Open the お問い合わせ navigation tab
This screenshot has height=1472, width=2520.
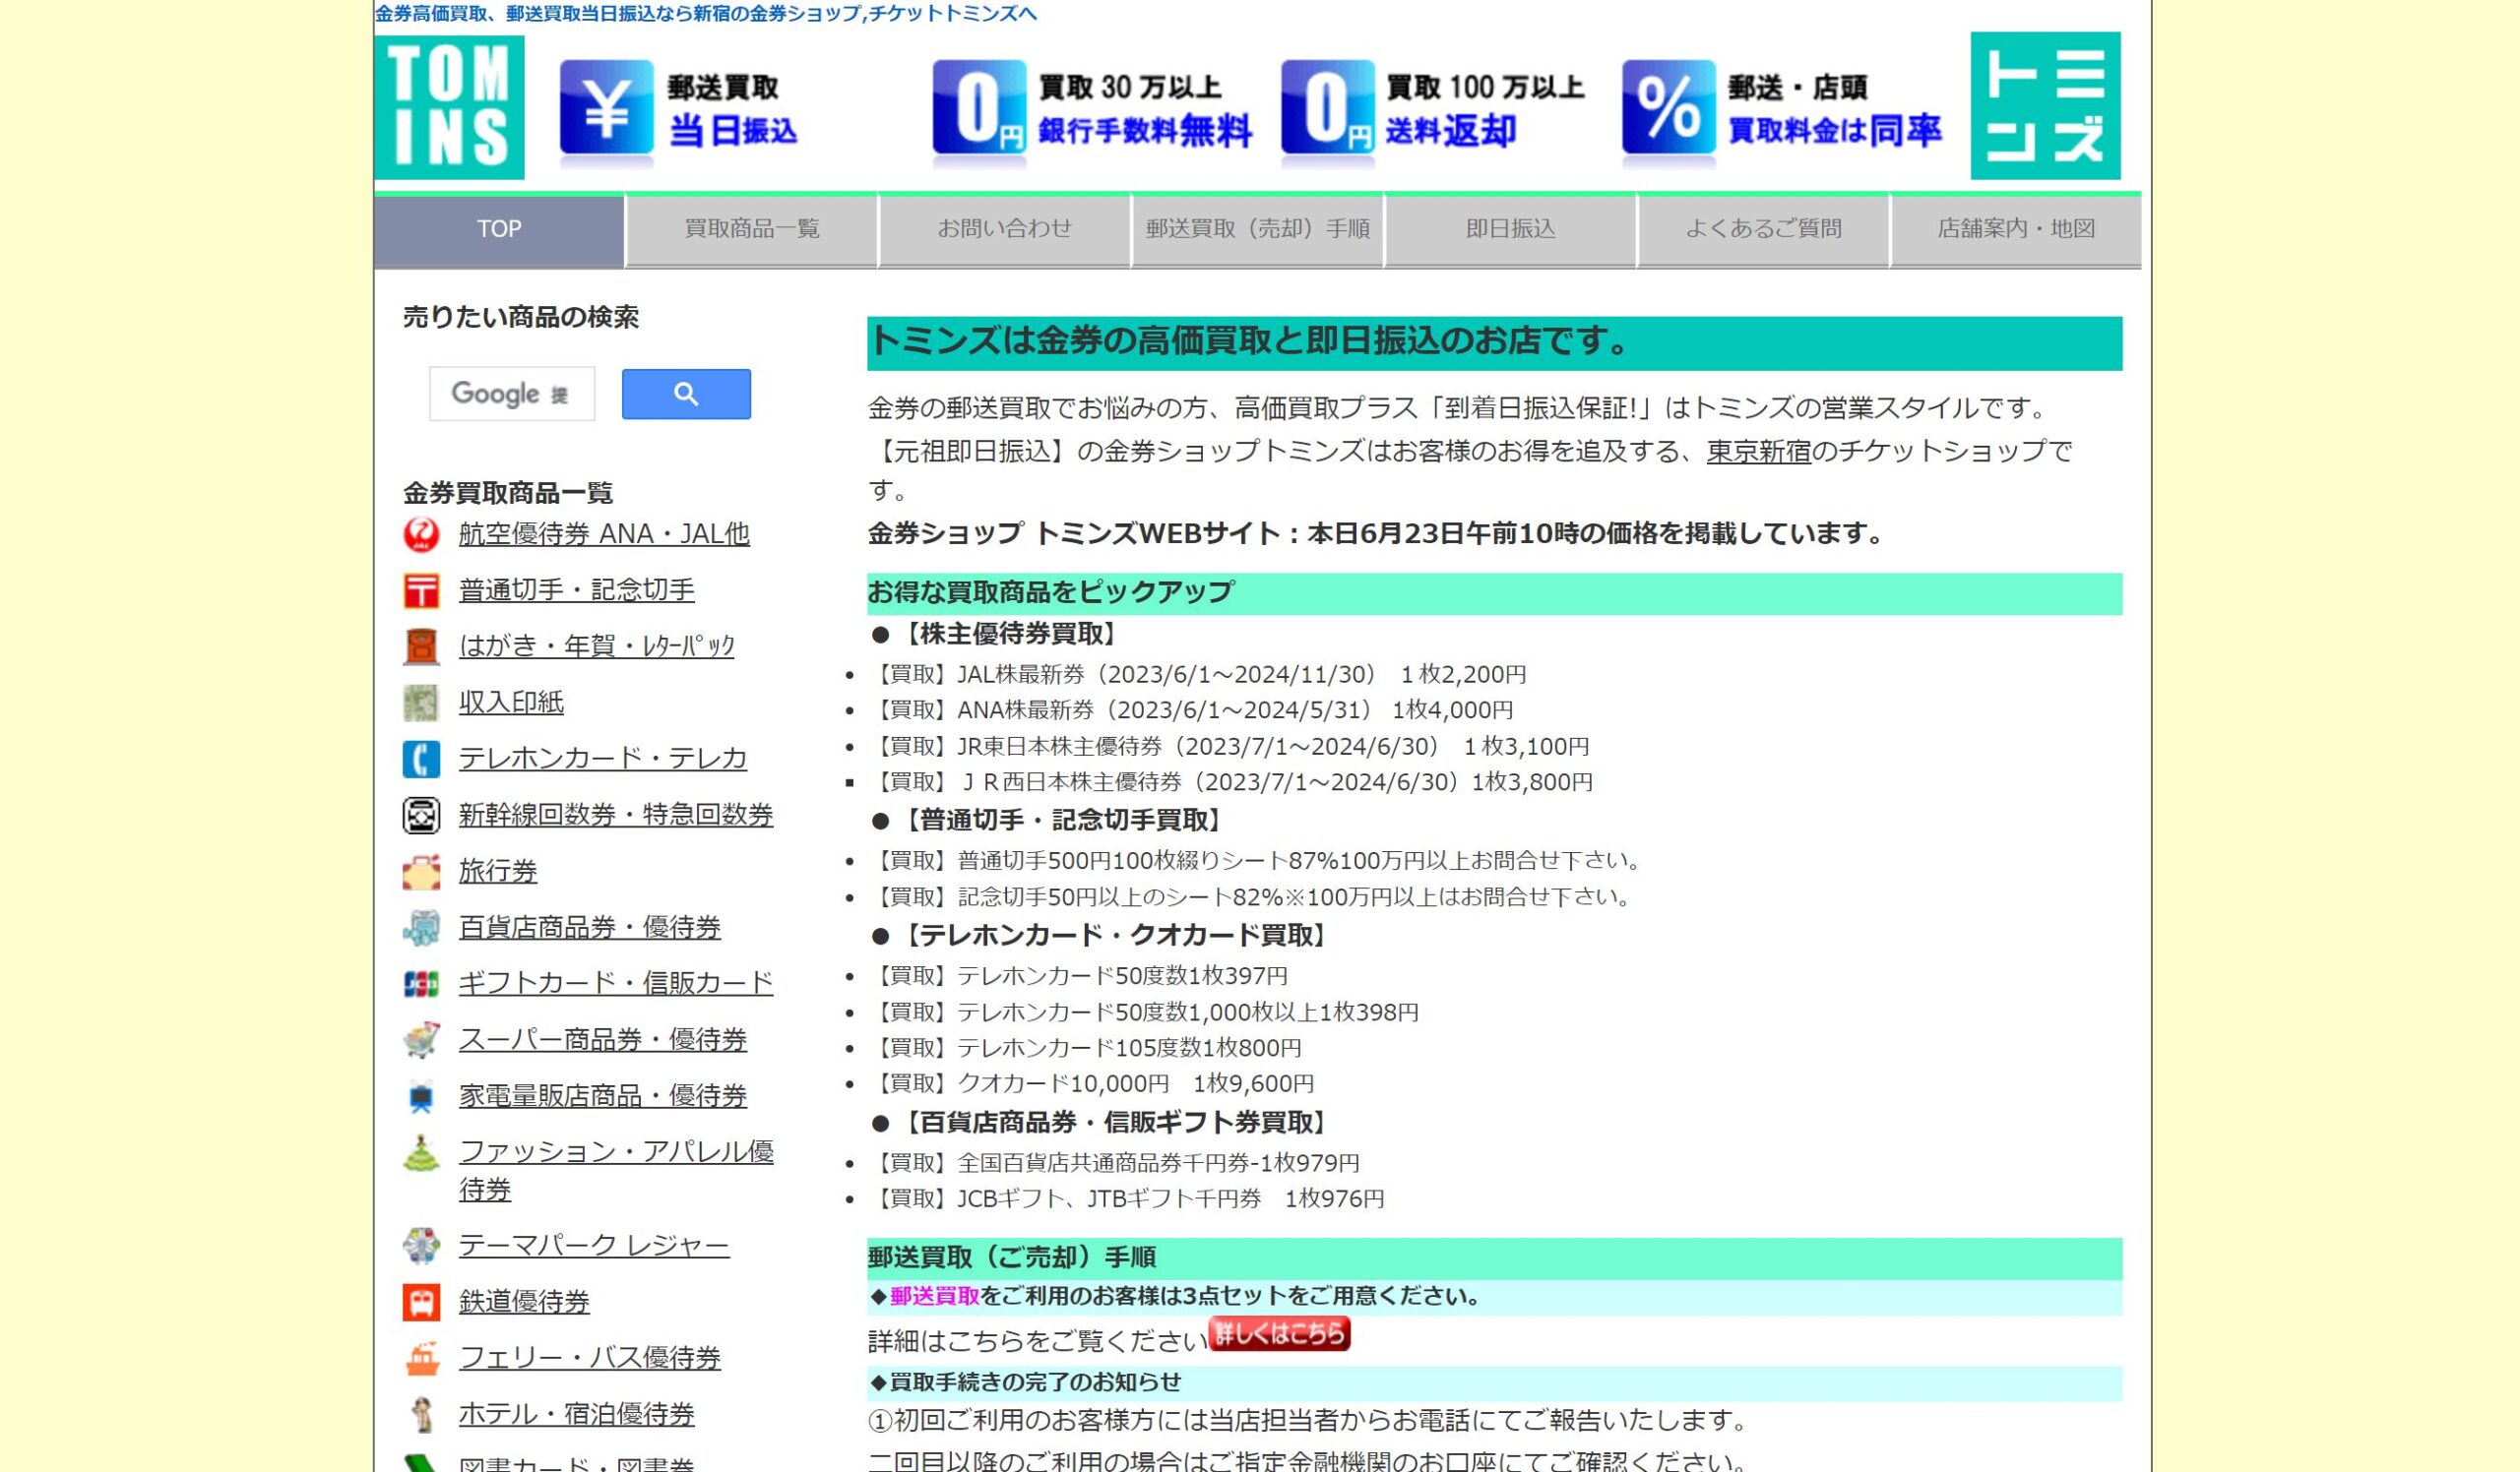click(1004, 229)
